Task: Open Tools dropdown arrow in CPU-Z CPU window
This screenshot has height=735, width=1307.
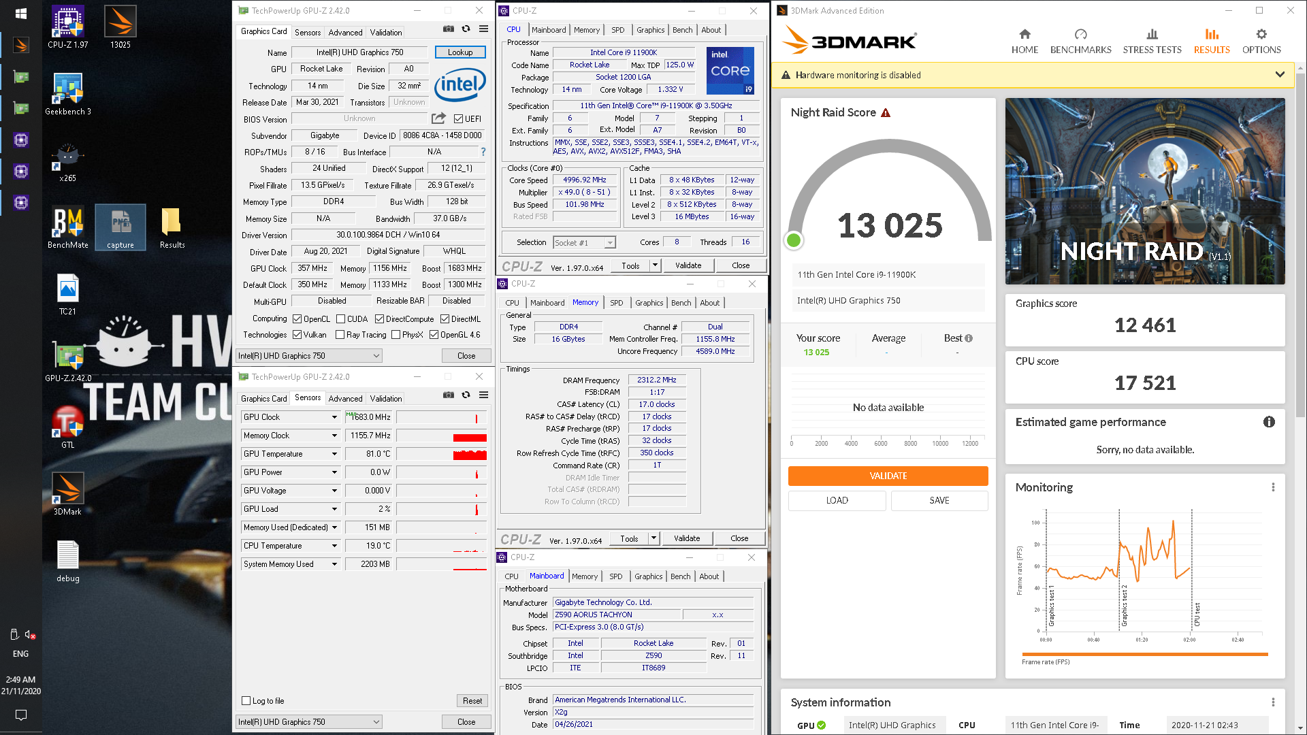Action: (655, 265)
